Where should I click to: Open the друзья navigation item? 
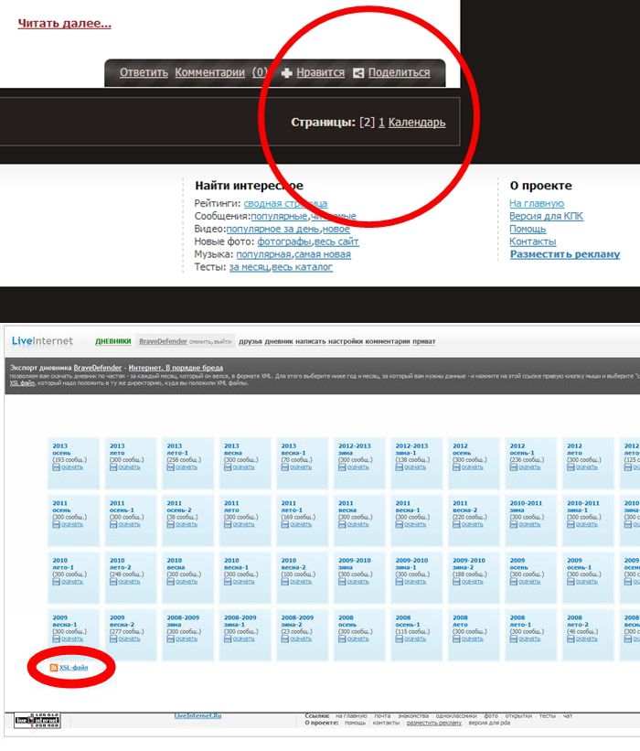coord(251,341)
